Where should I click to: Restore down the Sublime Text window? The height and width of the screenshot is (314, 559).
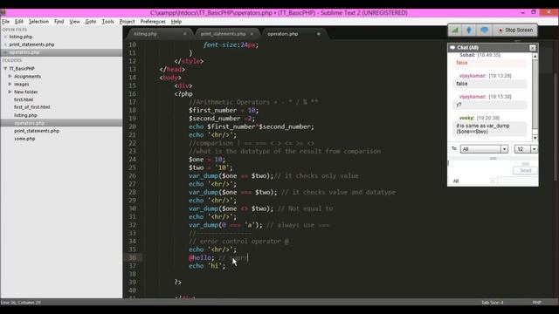click(x=534, y=12)
